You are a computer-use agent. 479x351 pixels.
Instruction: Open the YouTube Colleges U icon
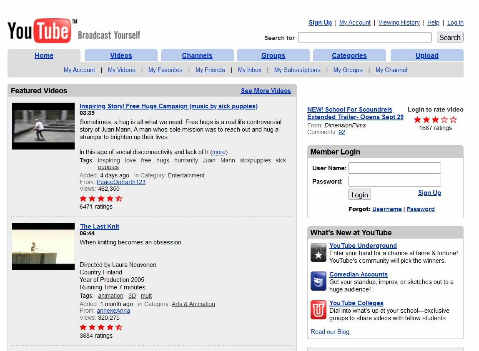[318, 310]
